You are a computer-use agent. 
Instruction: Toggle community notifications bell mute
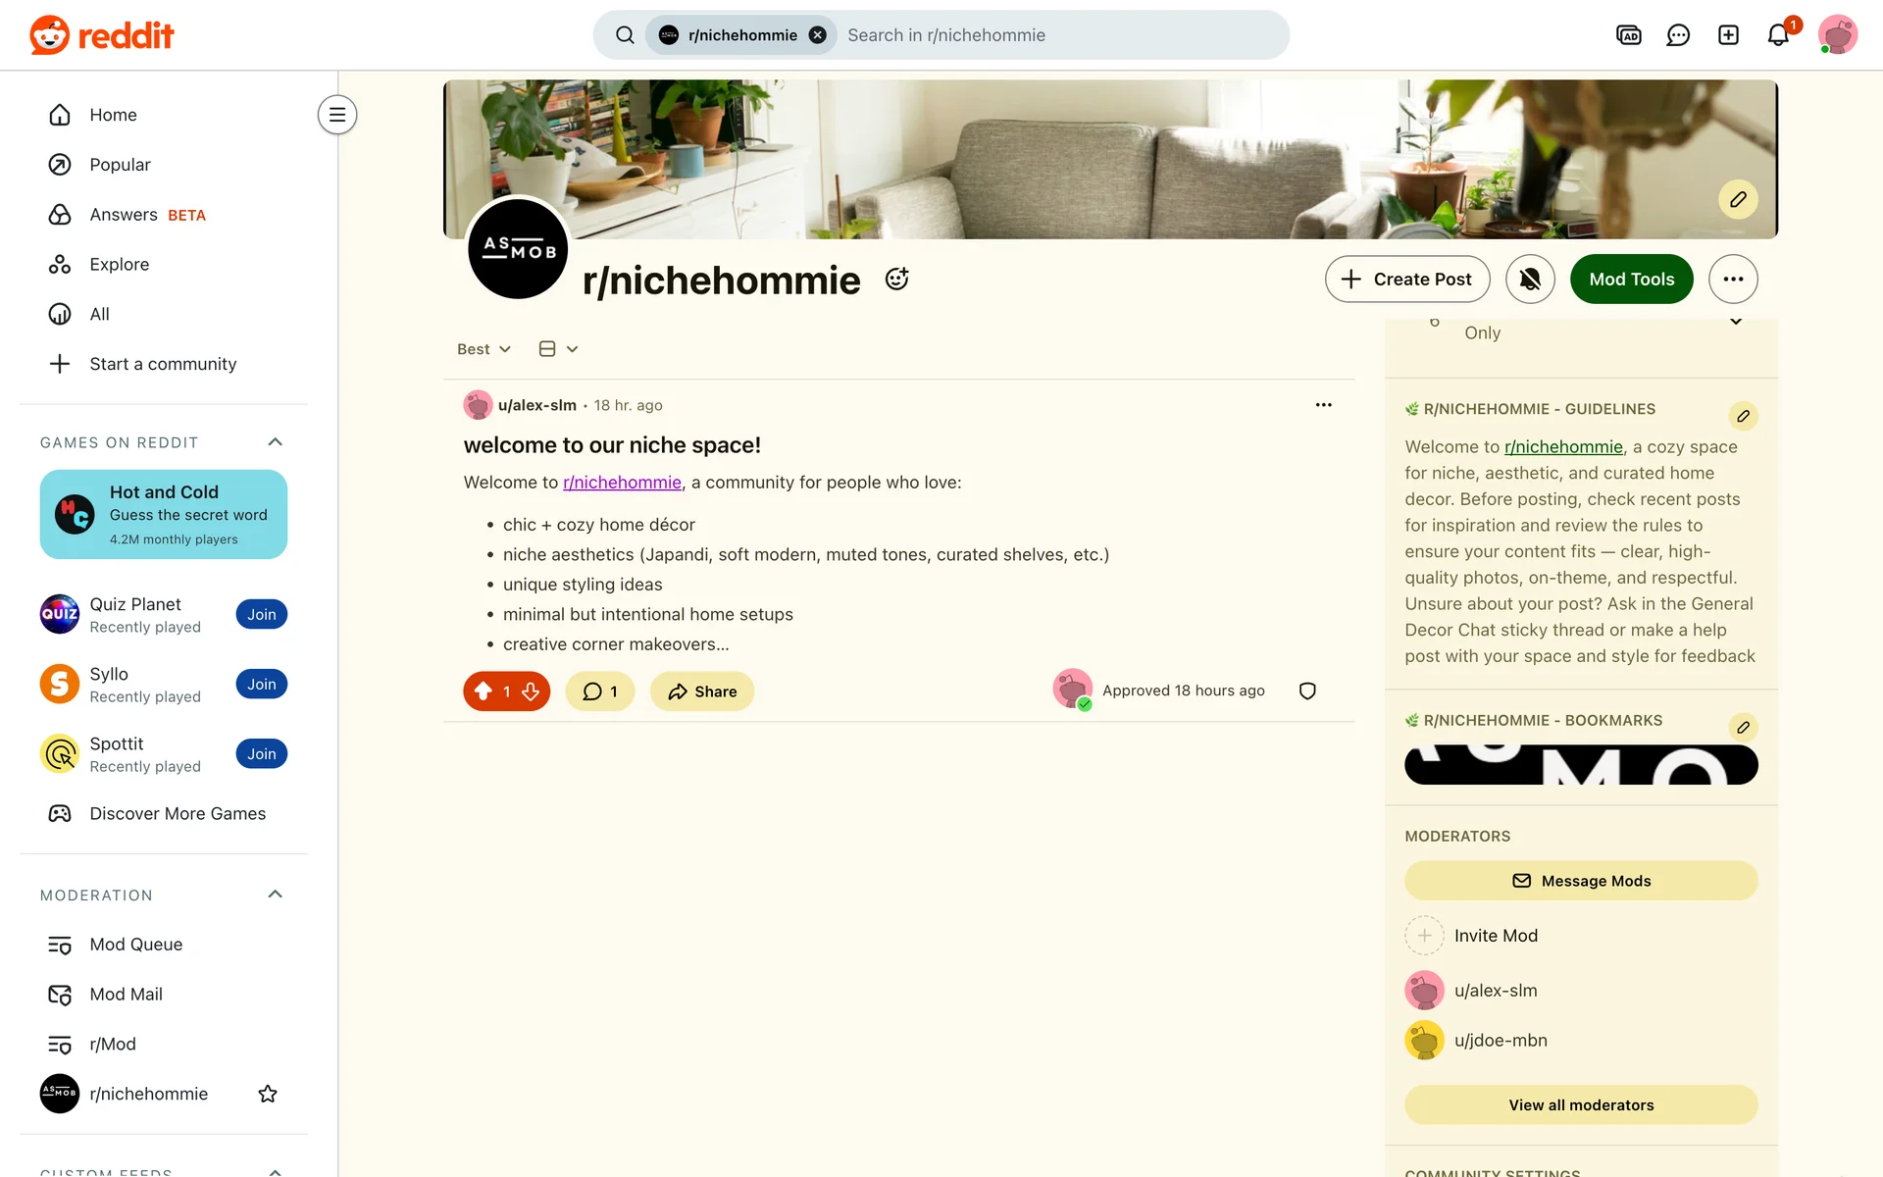(x=1530, y=279)
